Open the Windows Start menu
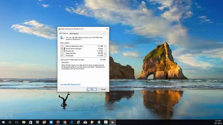Viewport: 223px width, 125px height. pos(3,122)
